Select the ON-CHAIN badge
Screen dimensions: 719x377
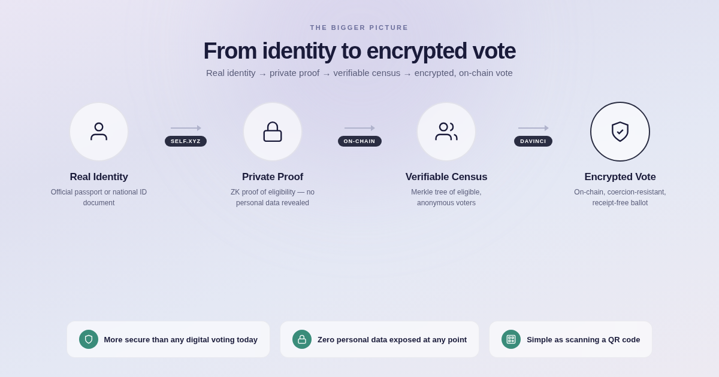pos(359,141)
